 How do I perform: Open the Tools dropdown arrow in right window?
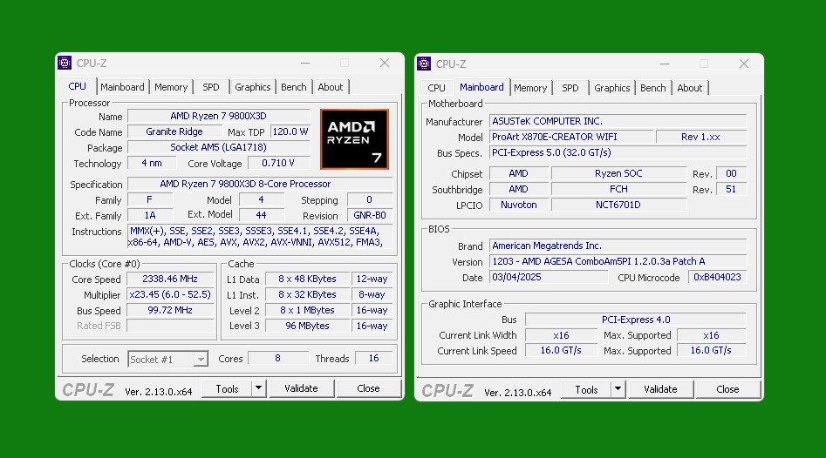618,389
